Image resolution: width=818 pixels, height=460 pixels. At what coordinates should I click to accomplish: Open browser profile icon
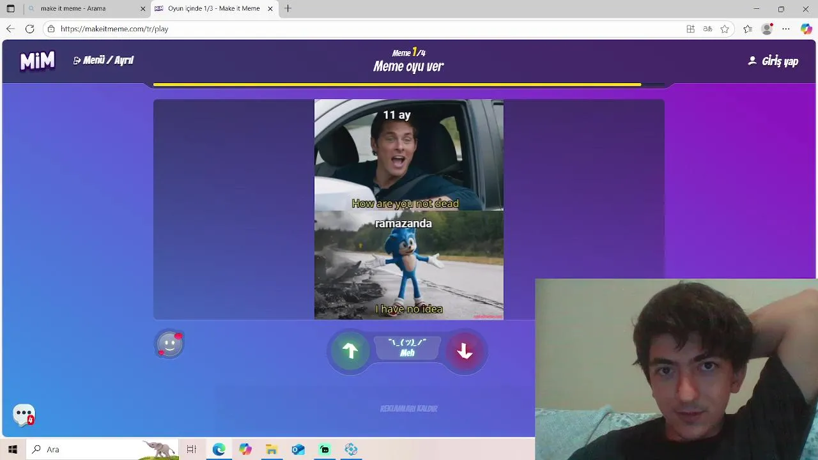coord(767,29)
